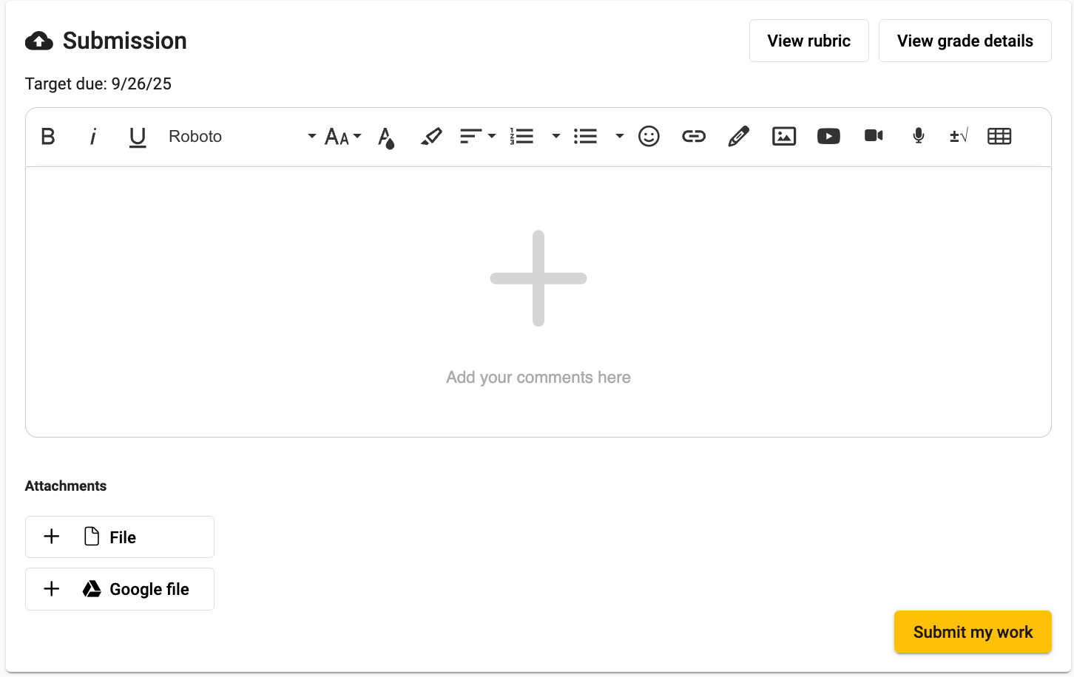Record a video with the camera icon

pos(874,136)
